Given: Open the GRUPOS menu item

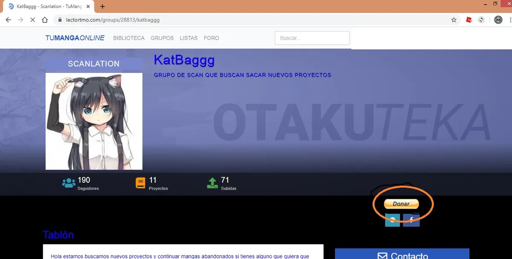Looking at the screenshot, I should coord(162,38).
